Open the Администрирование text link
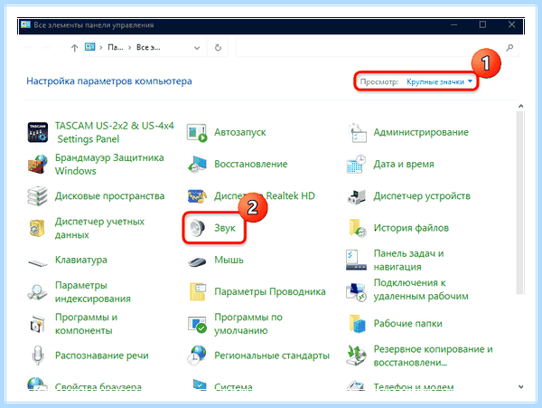The width and height of the screenshot is (542, 408). [x=421, y=132]
